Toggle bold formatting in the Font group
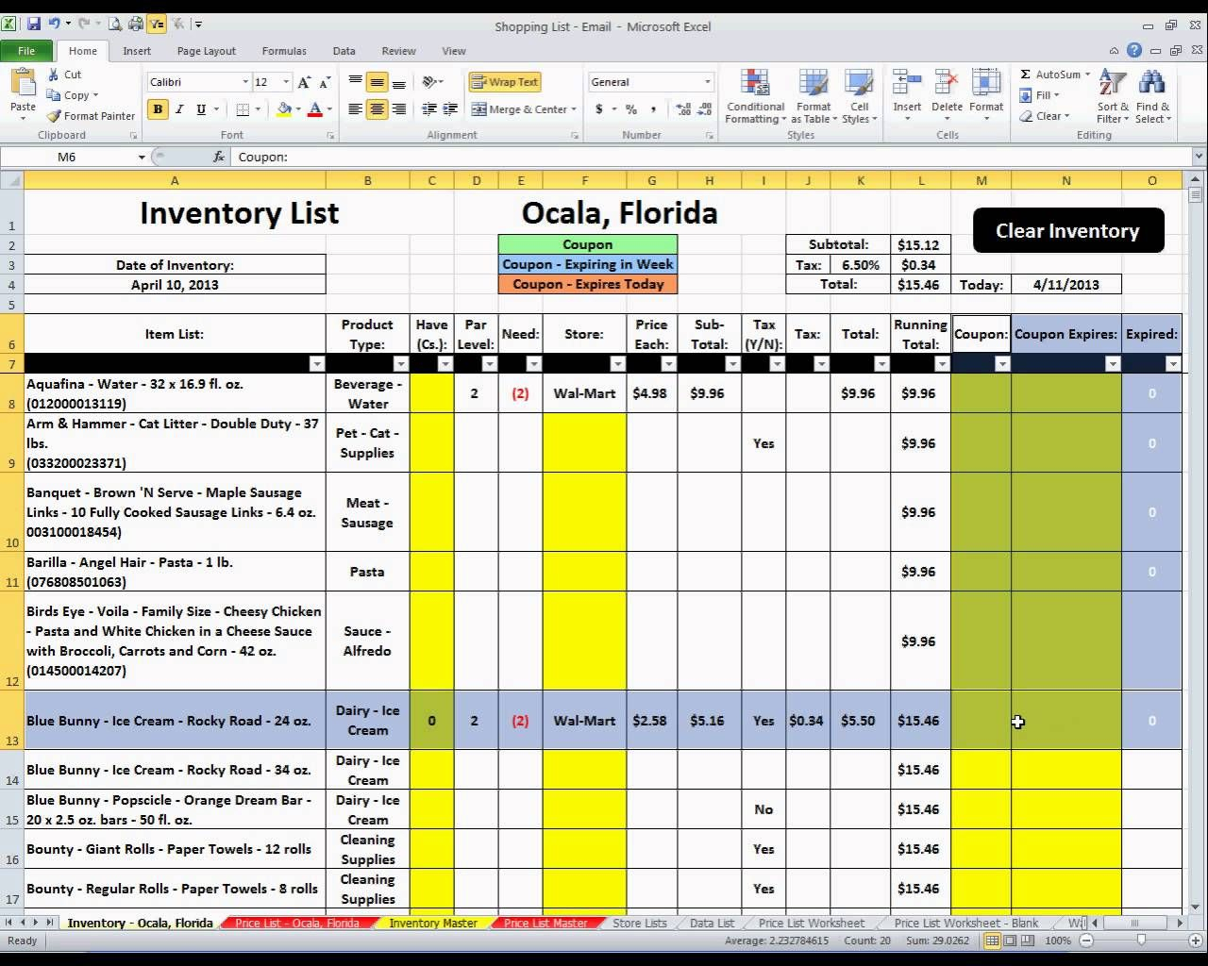This screenshot has height=966, width=1208. click(158, 109)
